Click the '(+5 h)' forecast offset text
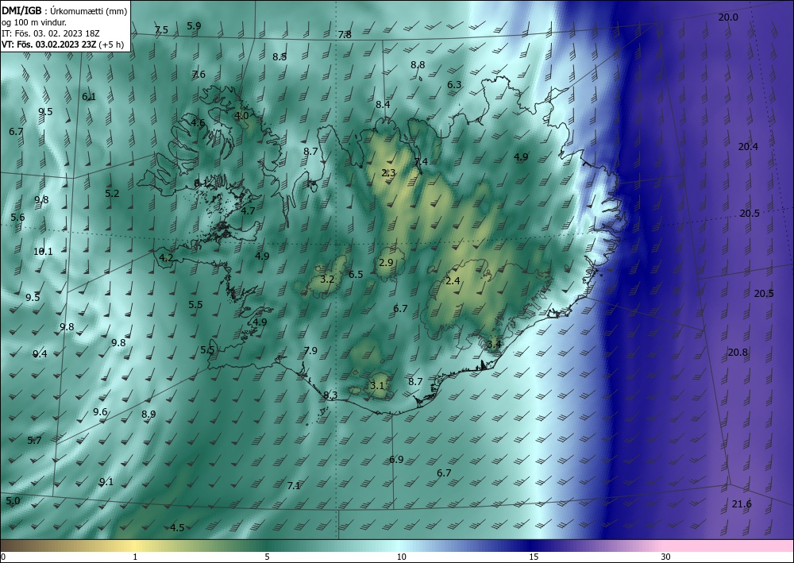Screen dimensions: 794x563 [111, 44]
